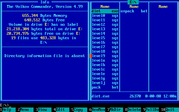Select the levela sqz file
This screenshot has height=112, width=179.
[x=105, y=60]
